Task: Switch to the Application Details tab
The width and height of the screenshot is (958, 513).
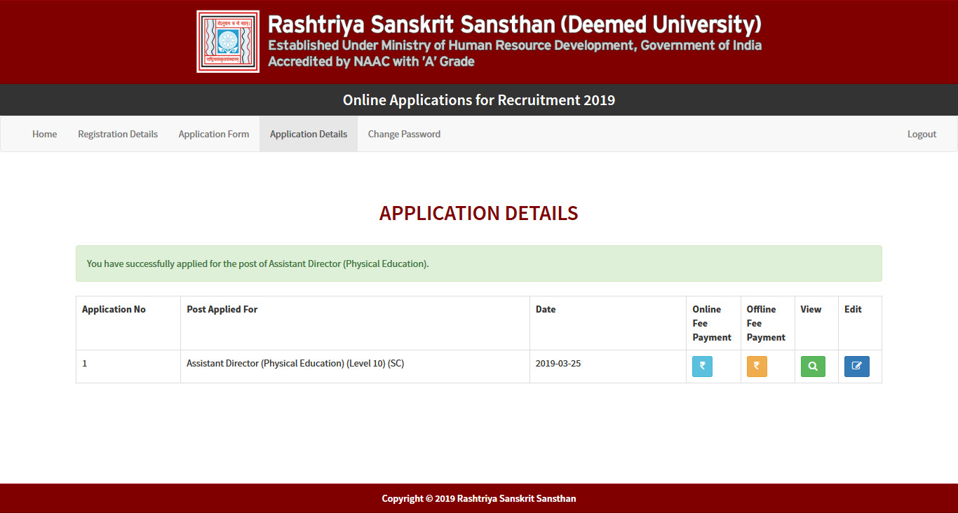Action: [x=309, y=134]
